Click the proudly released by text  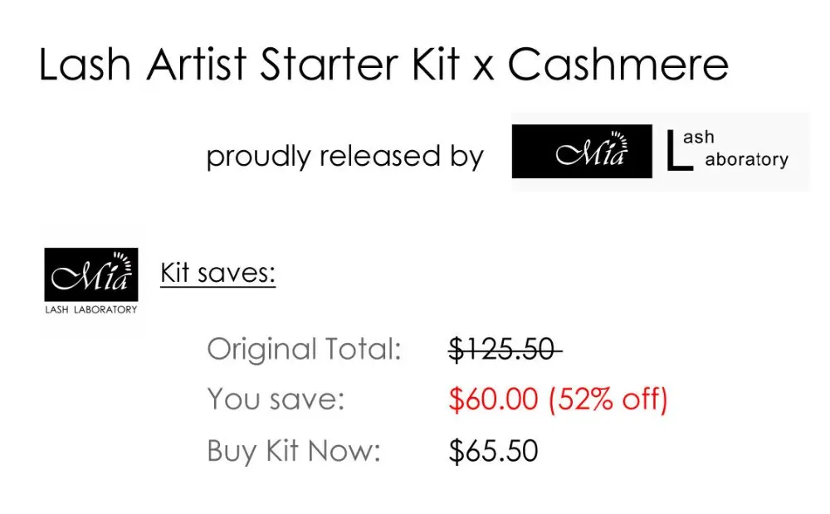344,156
